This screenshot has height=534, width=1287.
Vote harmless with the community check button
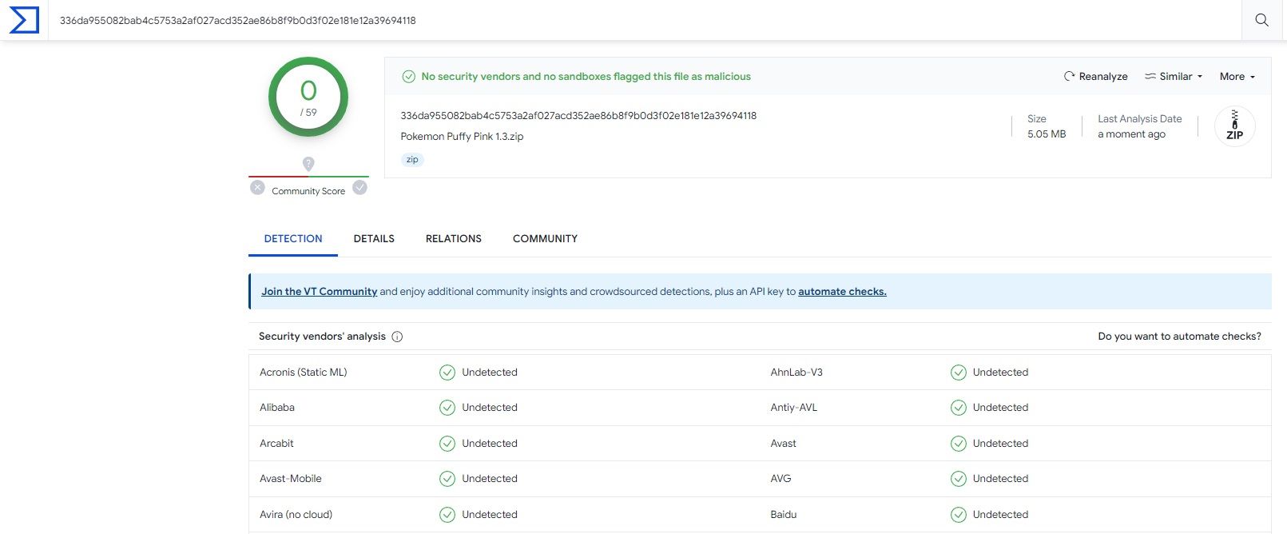[x=360, y=188]
